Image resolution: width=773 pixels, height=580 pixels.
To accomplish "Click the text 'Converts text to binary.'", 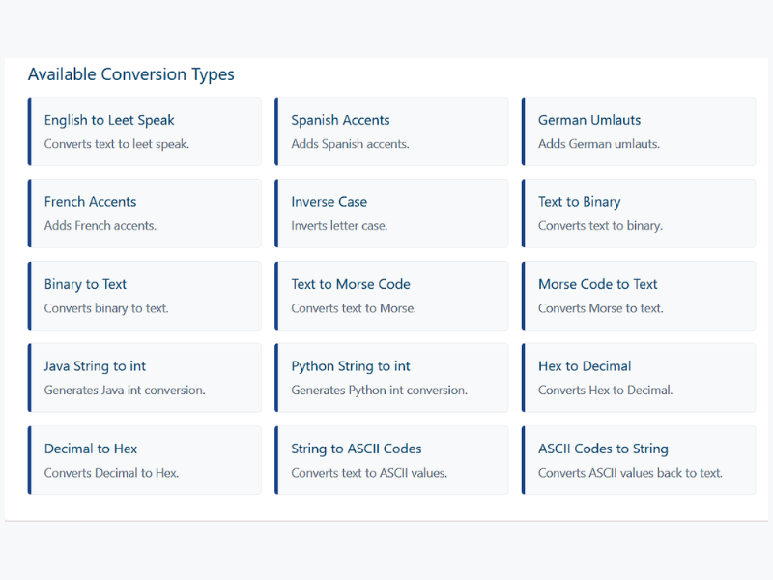I will coord(600,226).
